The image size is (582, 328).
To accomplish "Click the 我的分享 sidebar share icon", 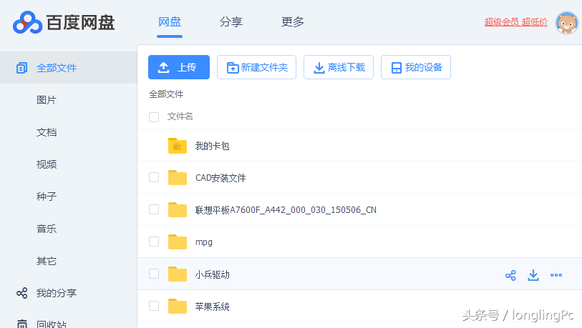I will tap(22, 293).
